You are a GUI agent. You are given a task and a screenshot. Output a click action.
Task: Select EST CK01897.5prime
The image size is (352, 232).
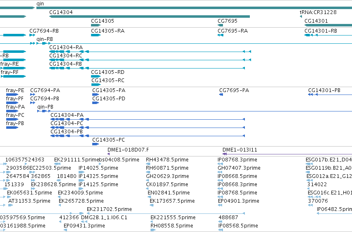(147, 189)
